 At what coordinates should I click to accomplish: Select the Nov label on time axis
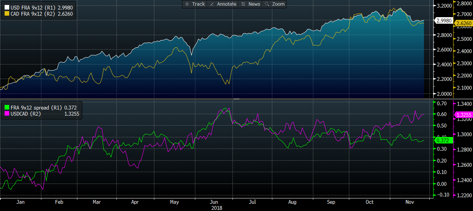(x=409, y=202)
